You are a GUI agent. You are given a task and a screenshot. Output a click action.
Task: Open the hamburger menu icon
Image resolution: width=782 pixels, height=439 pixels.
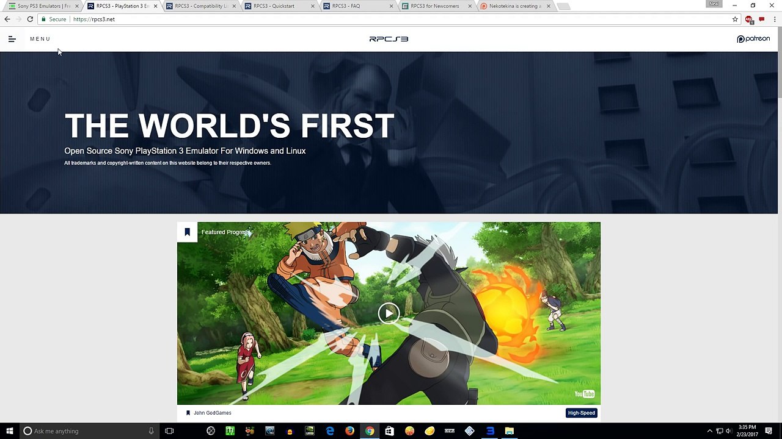12,39
